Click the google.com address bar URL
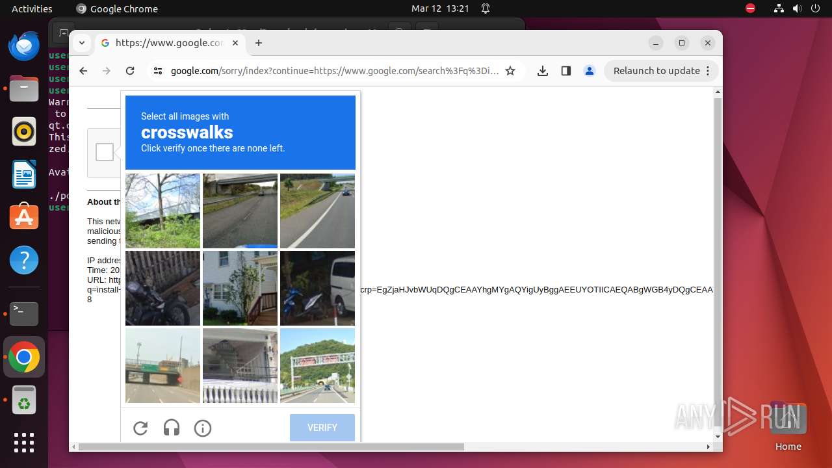The width and height of the screenshot is (832, 468). click(x=335, y=71)
